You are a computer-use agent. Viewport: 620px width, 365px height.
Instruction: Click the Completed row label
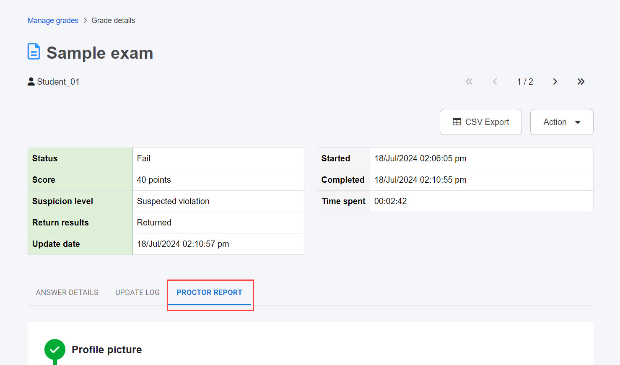coord(343,180)
